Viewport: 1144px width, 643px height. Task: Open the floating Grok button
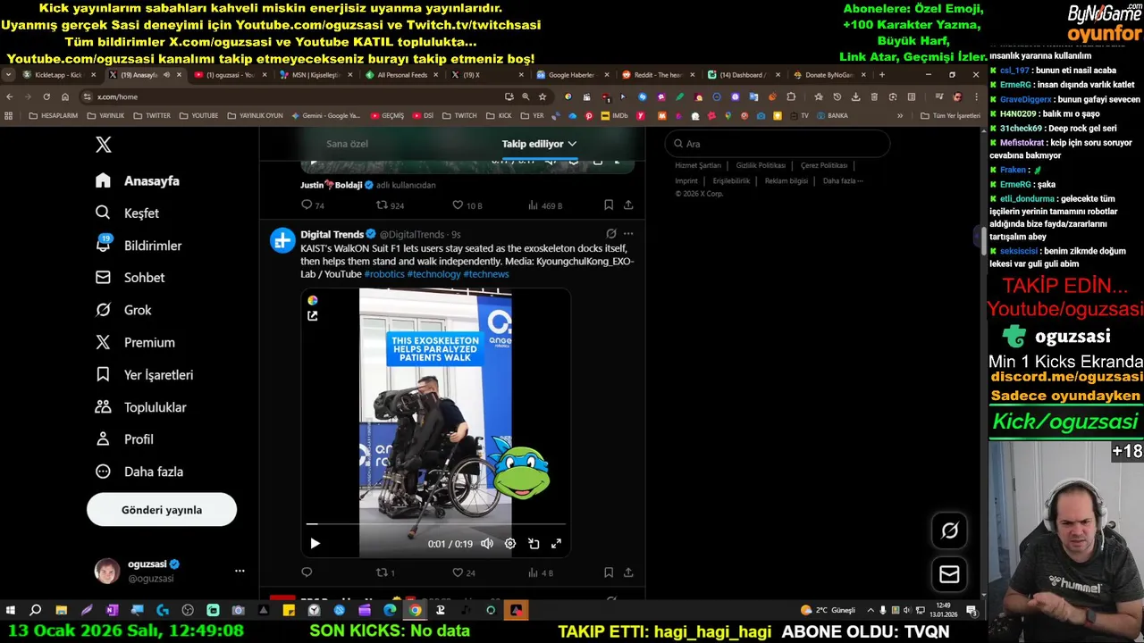point(949,530)
